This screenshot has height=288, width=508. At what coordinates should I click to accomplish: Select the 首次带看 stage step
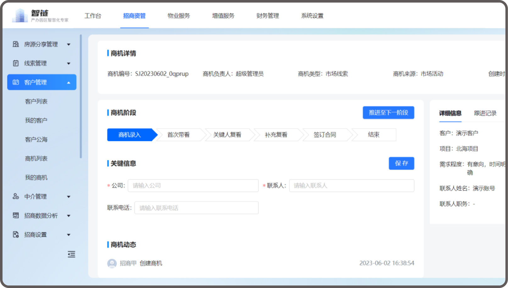pyautogui.click(x=179, y=135)
